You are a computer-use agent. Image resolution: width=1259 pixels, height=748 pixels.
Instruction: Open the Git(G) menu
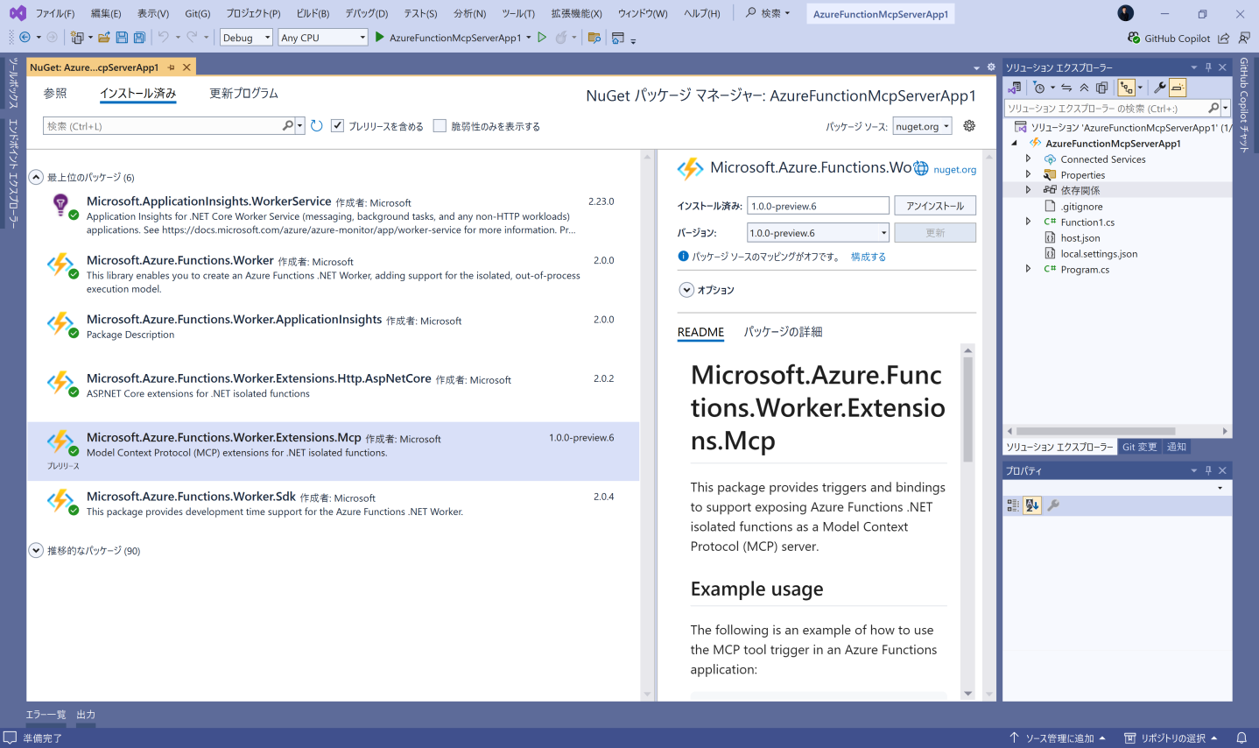[198, 13]
